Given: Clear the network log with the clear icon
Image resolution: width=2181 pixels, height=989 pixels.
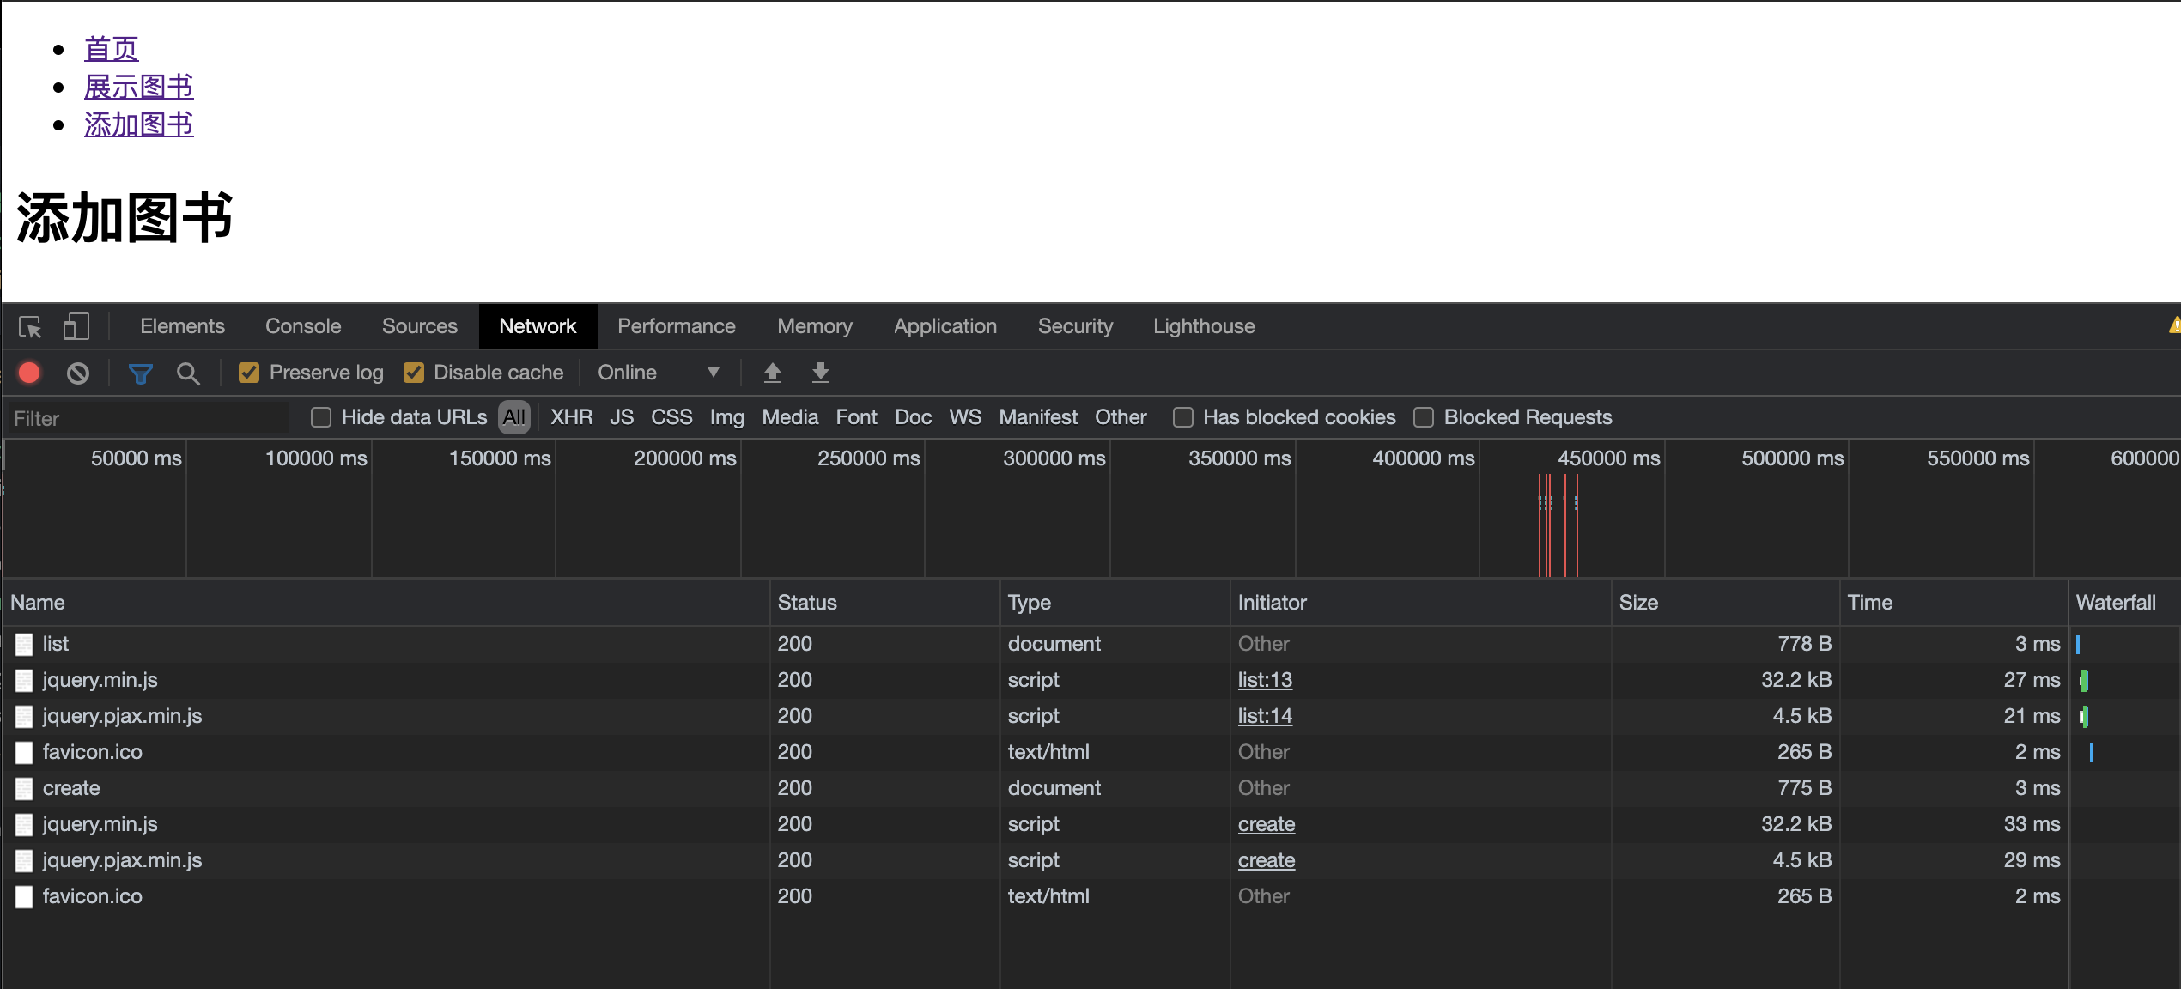Looking at the screenshot, I should coord(78,373).
